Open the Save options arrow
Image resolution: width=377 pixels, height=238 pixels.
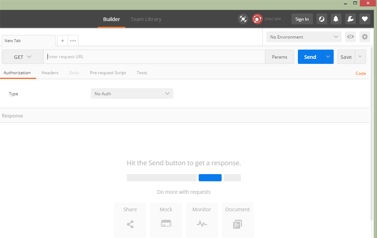tap(360, 57)
